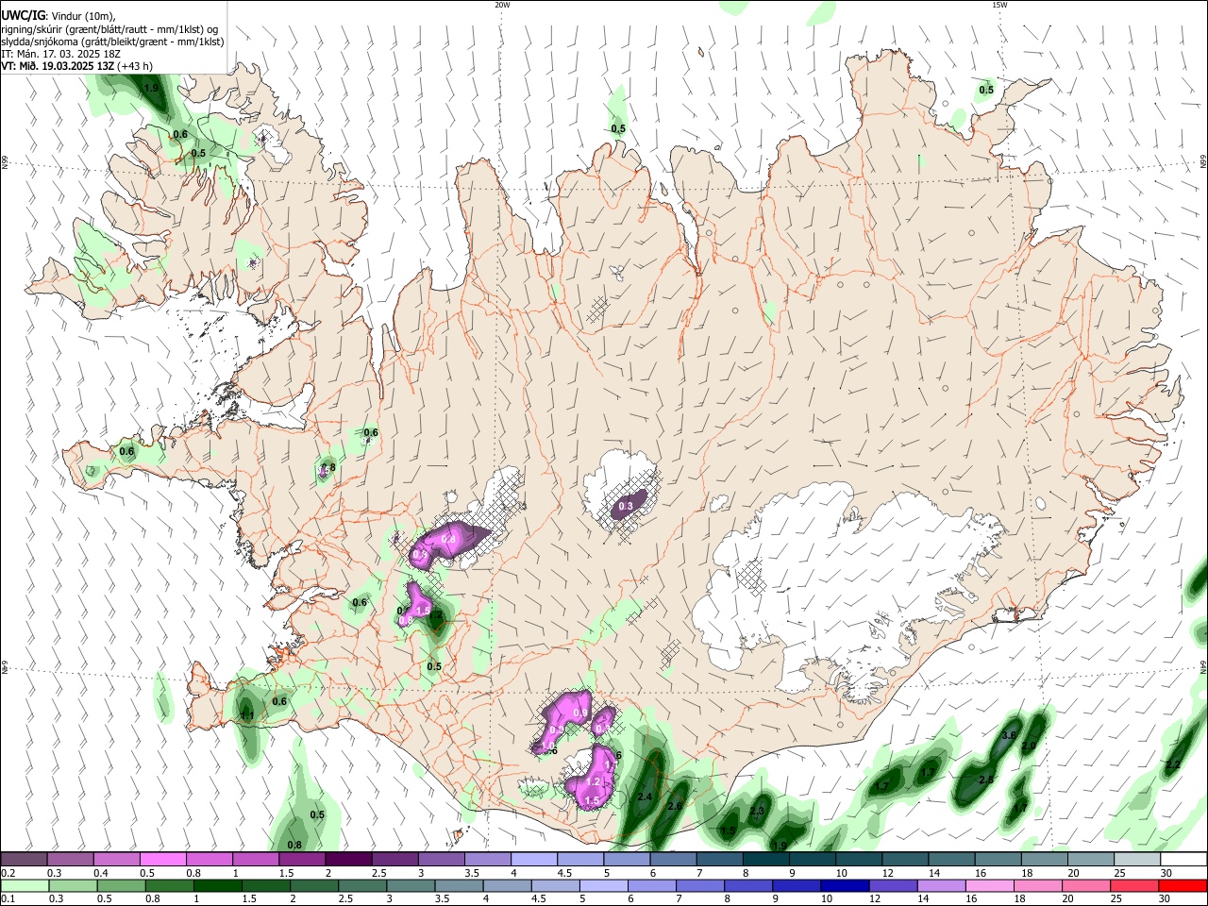
Task: Select the 3.6 precipitation value off the southeast coast
Action: pyautogui.click(x=1008, y=735)
